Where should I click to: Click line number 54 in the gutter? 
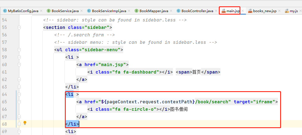(4, 20)
